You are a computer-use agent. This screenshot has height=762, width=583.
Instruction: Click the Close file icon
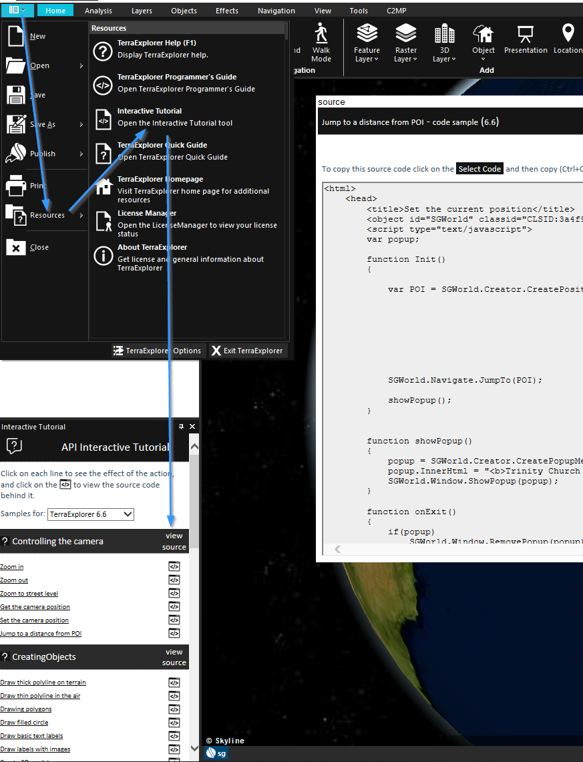(15, 247)
